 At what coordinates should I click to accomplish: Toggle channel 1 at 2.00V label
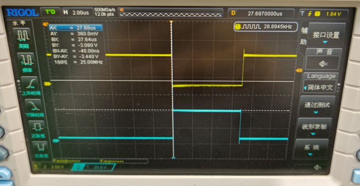point(52,167)
